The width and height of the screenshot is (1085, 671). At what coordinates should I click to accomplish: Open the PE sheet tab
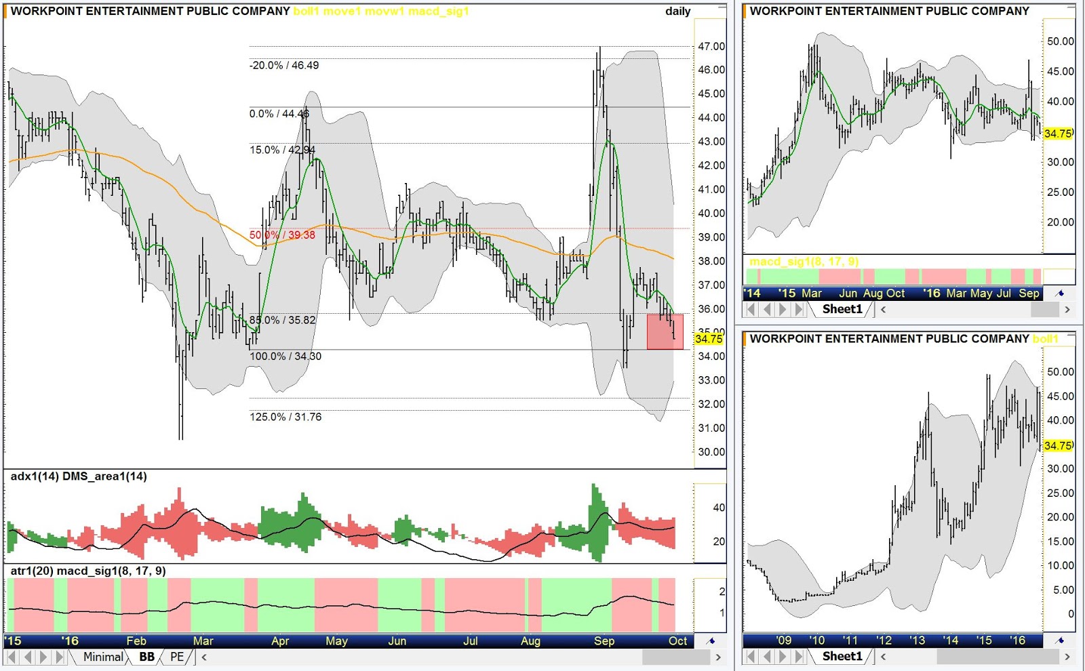(177, 657)
